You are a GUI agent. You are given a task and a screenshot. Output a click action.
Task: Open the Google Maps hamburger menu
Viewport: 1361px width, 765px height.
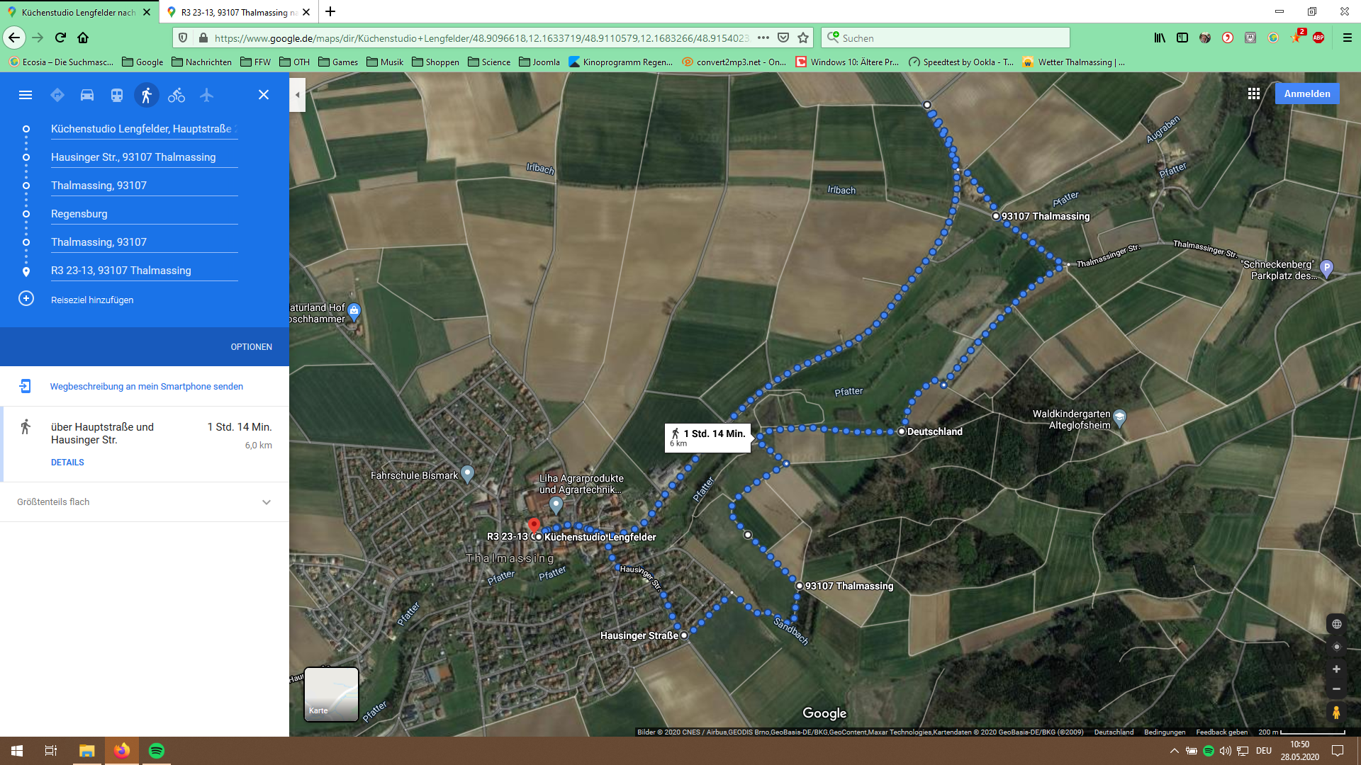[26, 95]
